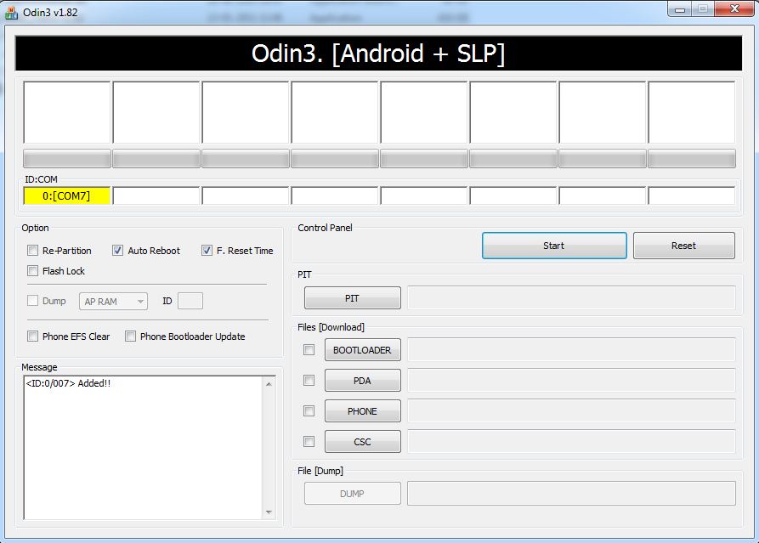Click the Message log scrollbar down arrow
The width and height of the screenshot is (759, 543).
[269, 512]
